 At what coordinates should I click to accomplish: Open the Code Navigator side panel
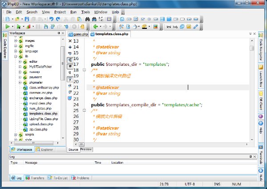[x=261, y=47]
